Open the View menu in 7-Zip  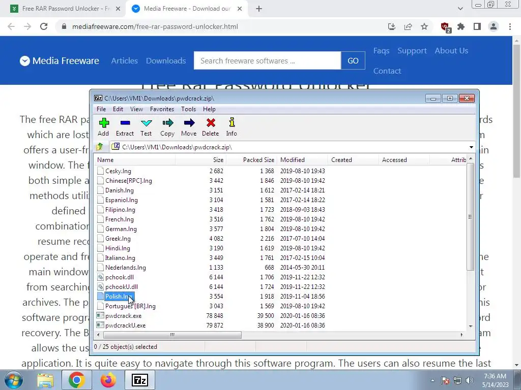pos(136,109)
